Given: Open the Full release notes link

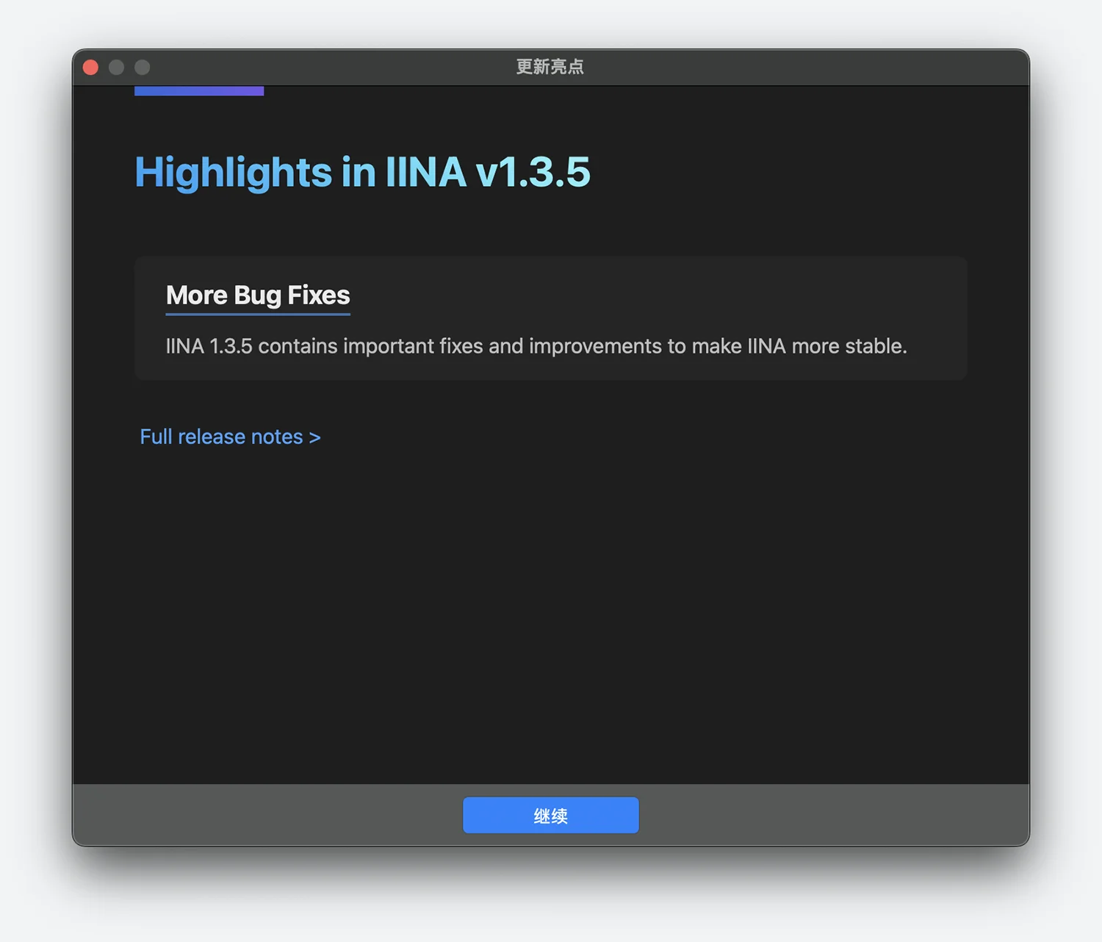Looking at the screenshot, I should pos(230,436).
